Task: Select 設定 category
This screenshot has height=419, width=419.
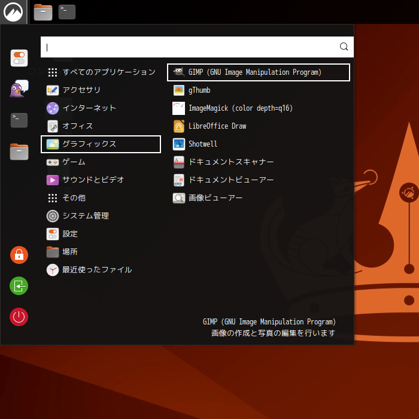Action: (x=101, y=234)
